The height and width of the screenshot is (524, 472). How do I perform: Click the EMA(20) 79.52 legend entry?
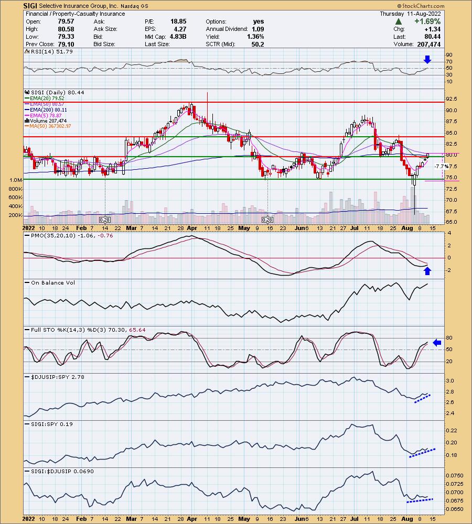45,99
